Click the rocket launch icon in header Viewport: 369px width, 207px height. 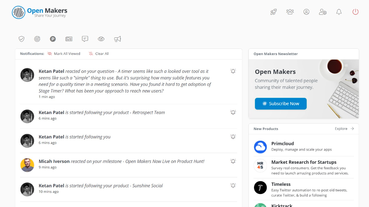point(273,12)
